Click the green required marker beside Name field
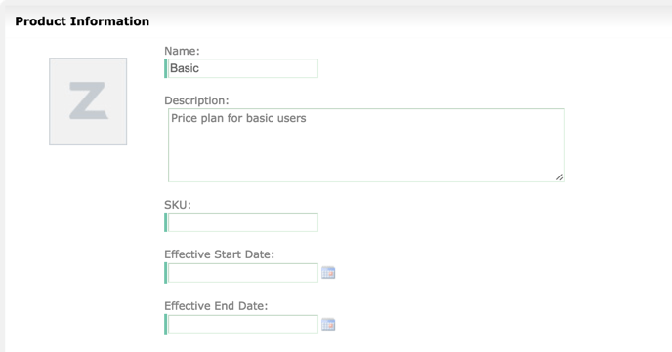 165,68
